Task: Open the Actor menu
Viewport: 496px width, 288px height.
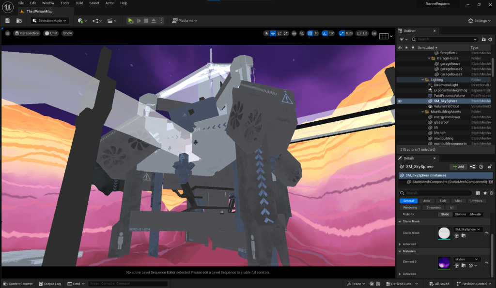Action: 109,3
